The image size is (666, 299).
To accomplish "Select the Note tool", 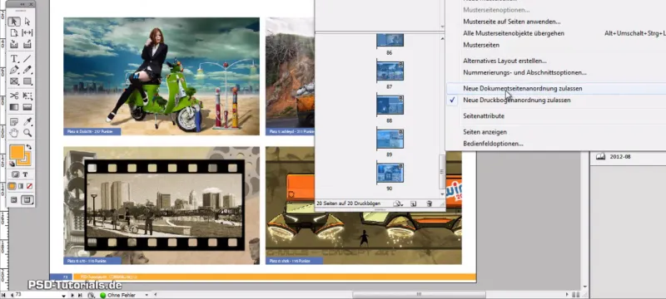I will pyautogui.click(x=14, y=122).
